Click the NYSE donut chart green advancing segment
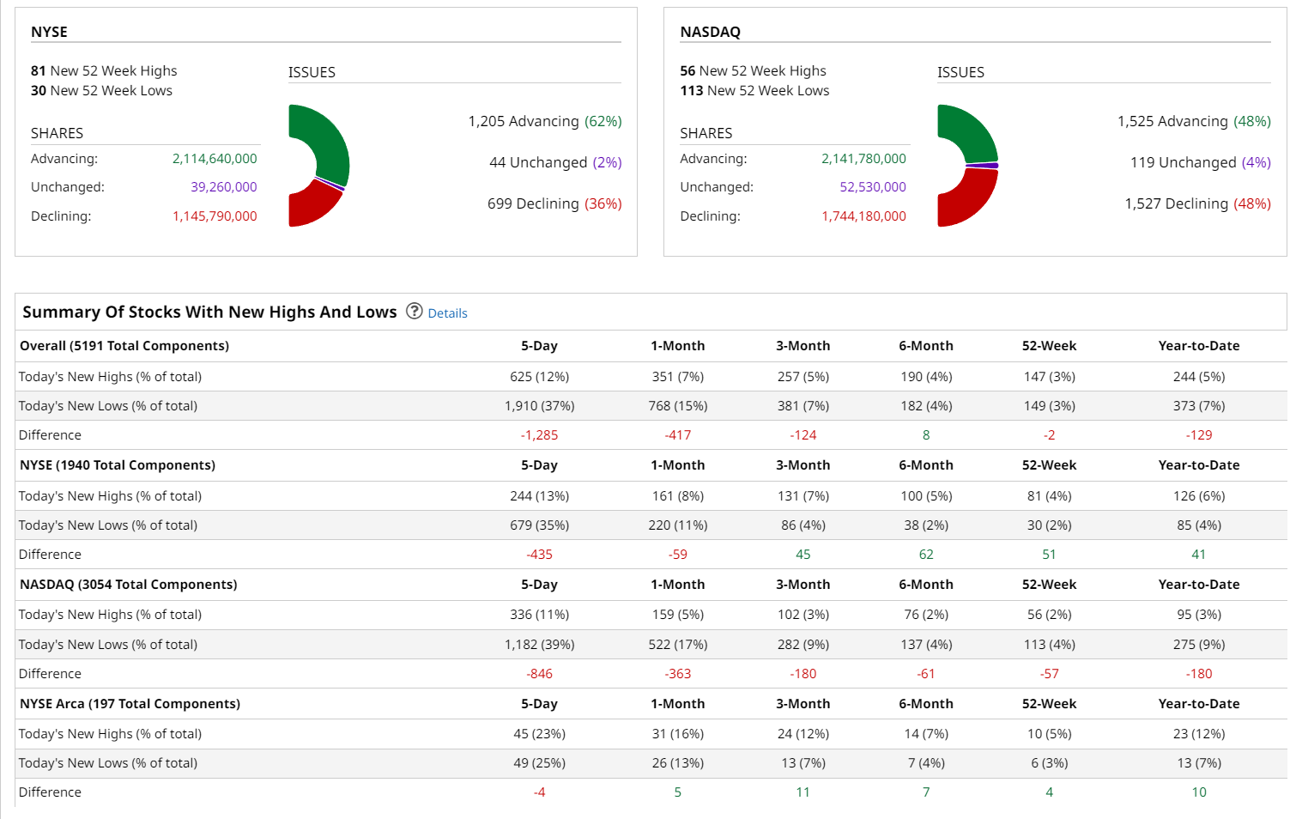This screenshot has height=819, width=1290. (x=327, y=141)
